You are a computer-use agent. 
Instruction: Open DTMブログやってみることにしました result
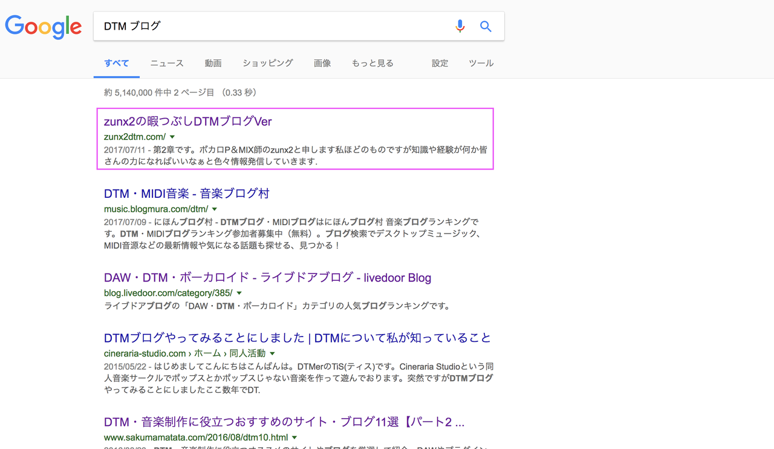point(298,338)
